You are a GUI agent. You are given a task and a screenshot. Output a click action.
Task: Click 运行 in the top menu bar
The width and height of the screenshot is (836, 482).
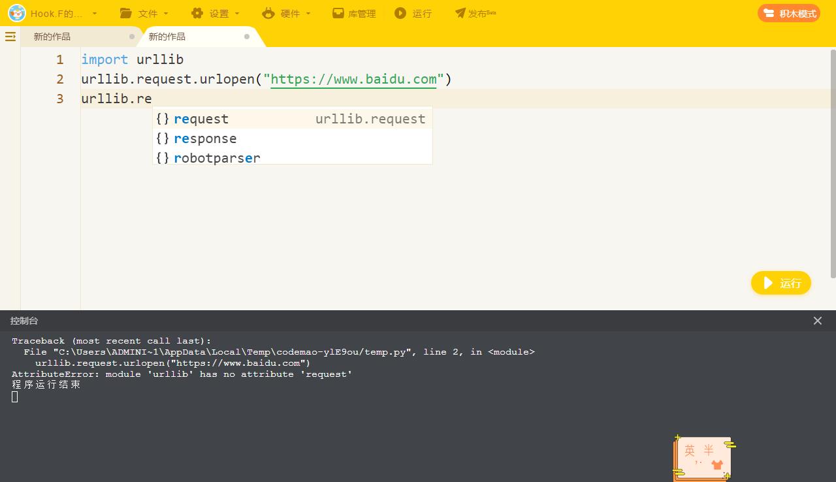click(422, 14)
